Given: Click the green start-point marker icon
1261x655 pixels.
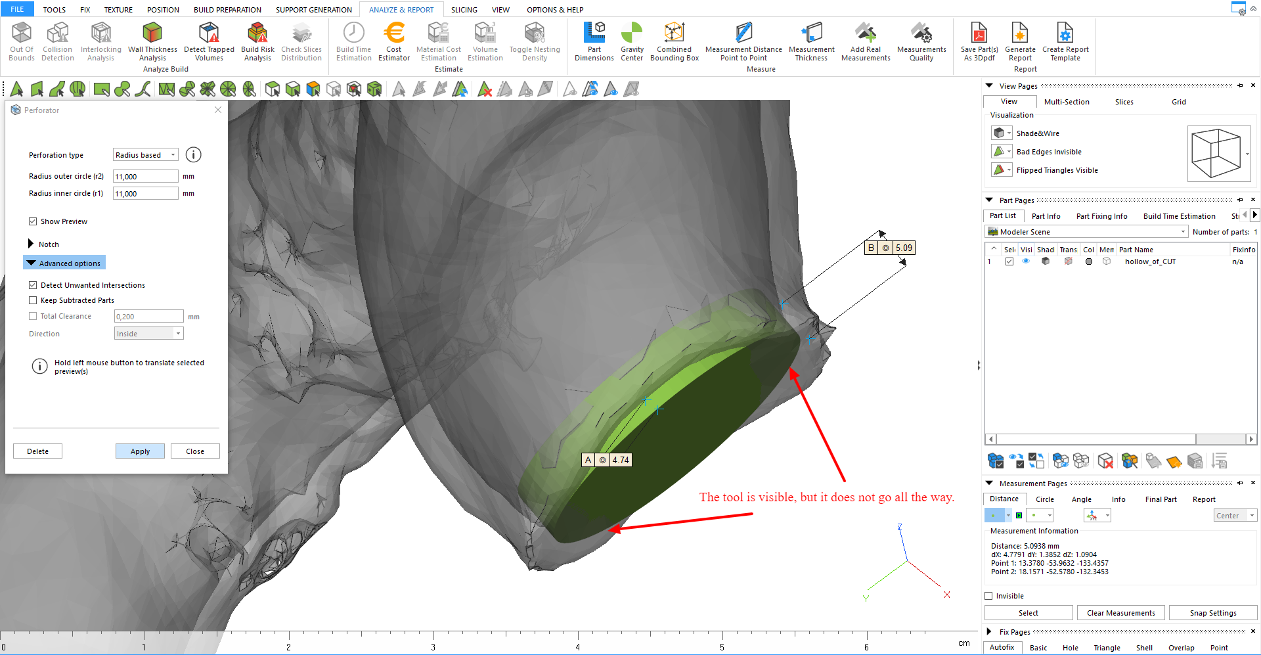Looking at the screenshot, I should tap(1019, 516).
